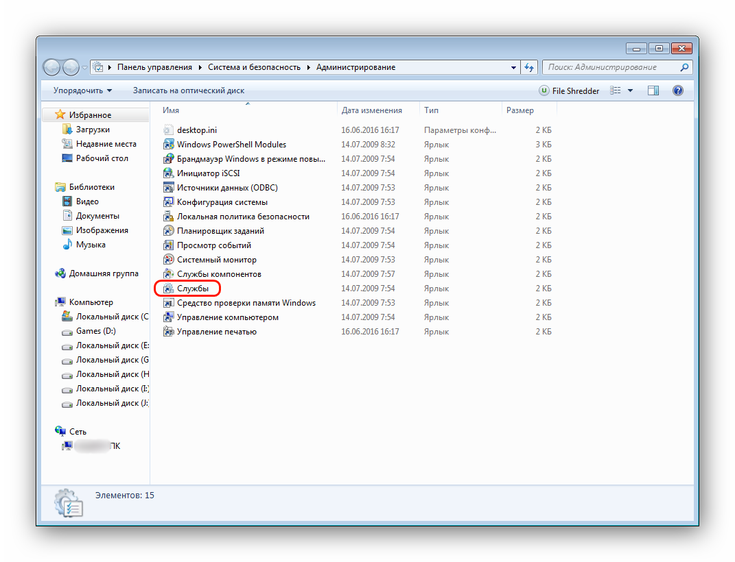Open Брандмауэр Windows shortcut

[x=251, y=159]
